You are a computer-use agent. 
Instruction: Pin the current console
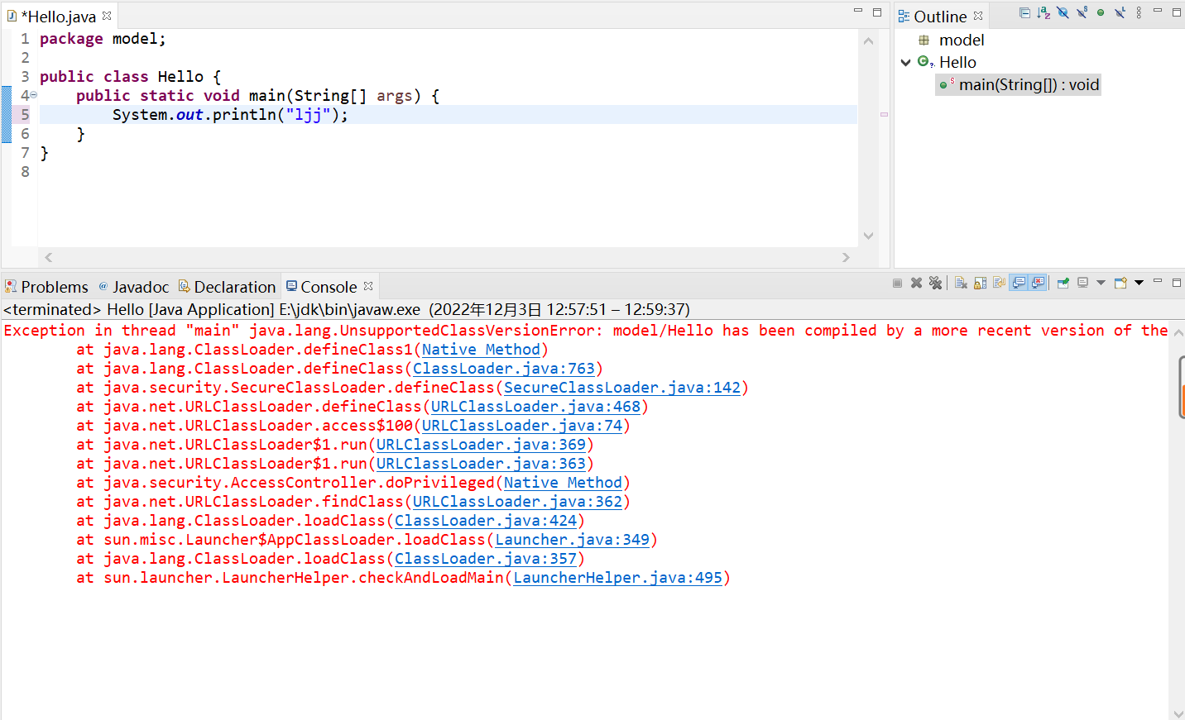tap(1063, 283)
